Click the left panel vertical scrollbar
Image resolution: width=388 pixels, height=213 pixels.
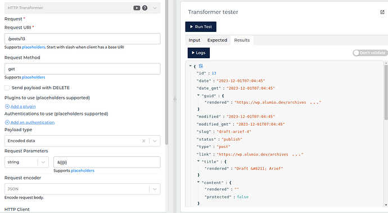166,73
